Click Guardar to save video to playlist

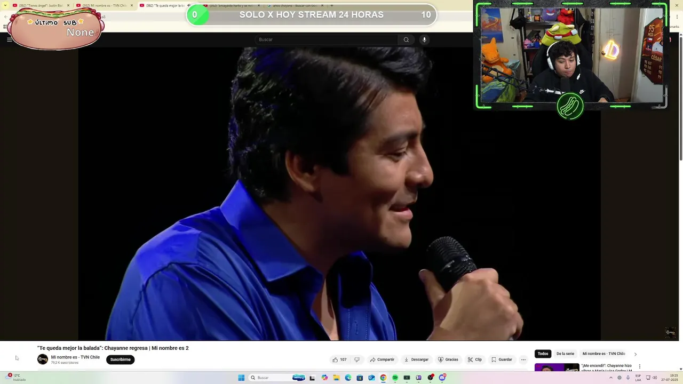[502, 359]
